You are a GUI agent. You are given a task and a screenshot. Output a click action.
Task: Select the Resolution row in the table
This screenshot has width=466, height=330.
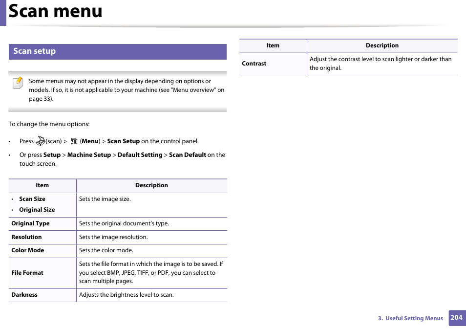click(x=26, y=237)
